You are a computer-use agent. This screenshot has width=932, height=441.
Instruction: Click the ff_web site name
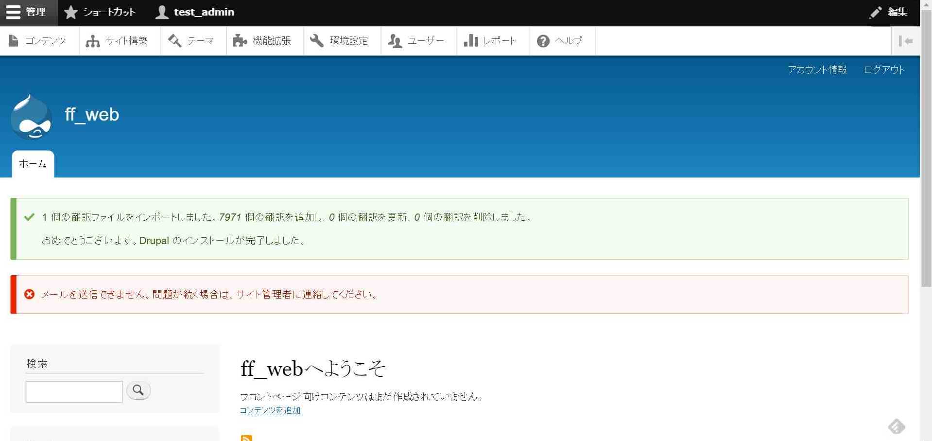92,115
